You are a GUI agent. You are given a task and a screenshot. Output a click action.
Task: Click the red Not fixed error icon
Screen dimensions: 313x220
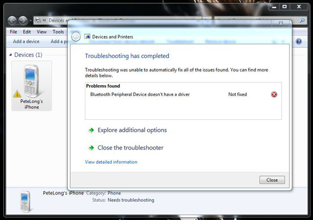click(274, 94)
